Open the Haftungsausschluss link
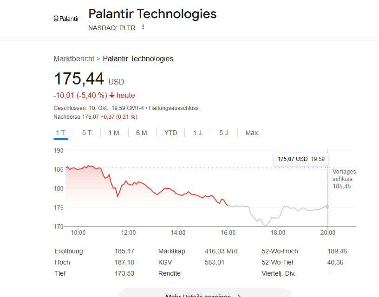The height and width of the screenshot is (297, 379). [x=174, y=108]
